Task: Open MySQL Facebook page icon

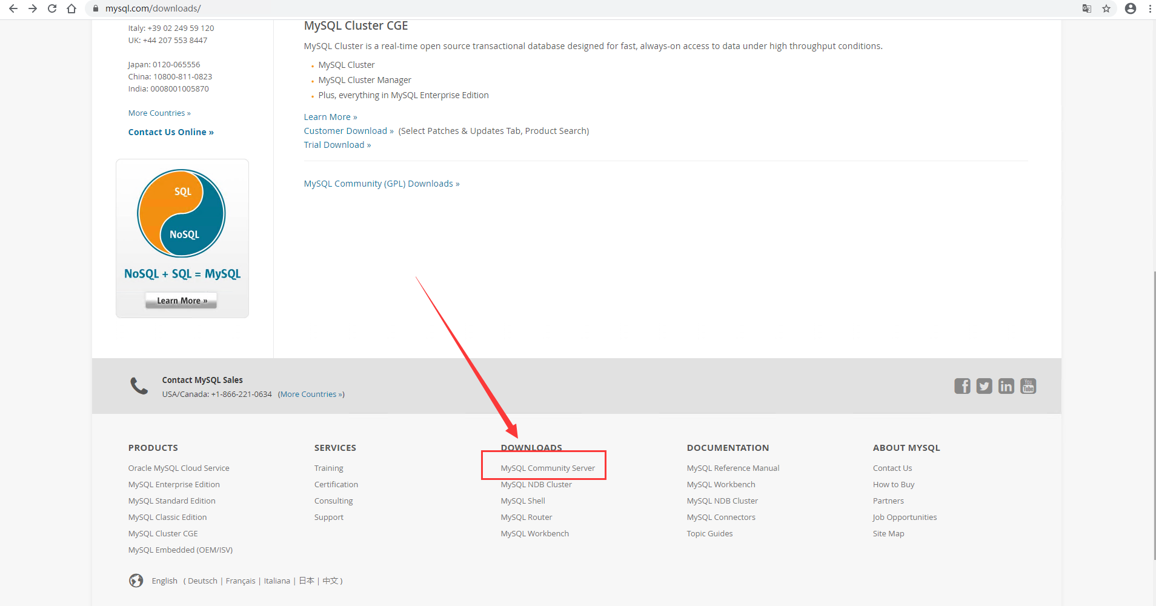Action: pos(962,386)
